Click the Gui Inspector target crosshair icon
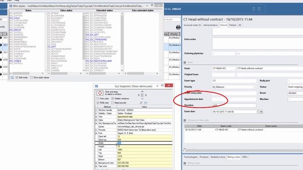Viewport: 303px width, 170px height. coord(100,93)
